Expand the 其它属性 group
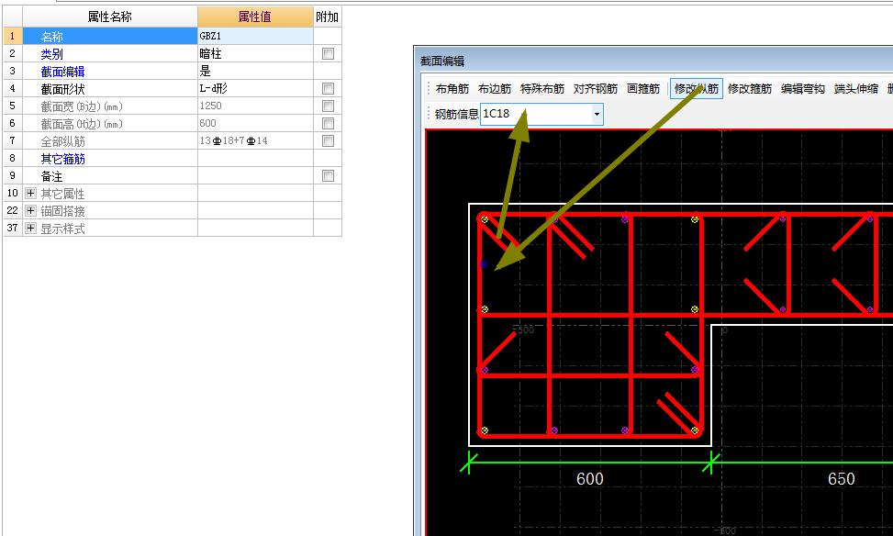This screenshot has height=536, width=893. tap(31, 194)
